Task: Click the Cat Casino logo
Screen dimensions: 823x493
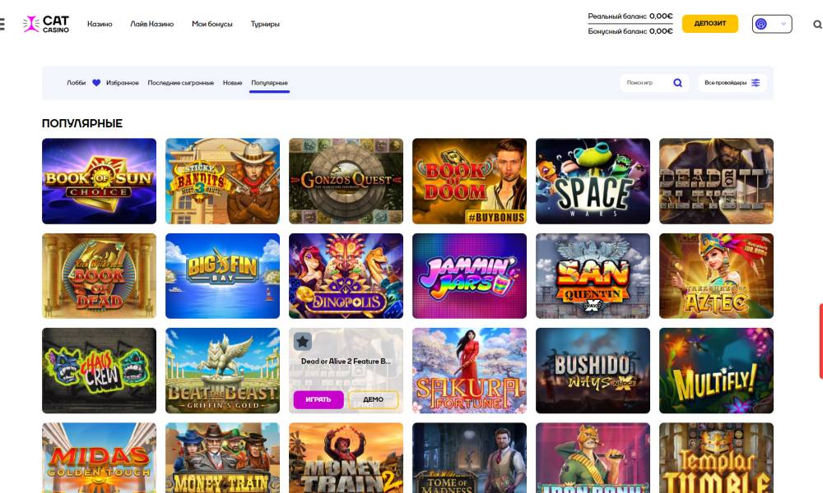Action: coord(46,24)
